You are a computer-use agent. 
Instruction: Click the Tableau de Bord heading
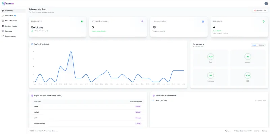[38, 10]
